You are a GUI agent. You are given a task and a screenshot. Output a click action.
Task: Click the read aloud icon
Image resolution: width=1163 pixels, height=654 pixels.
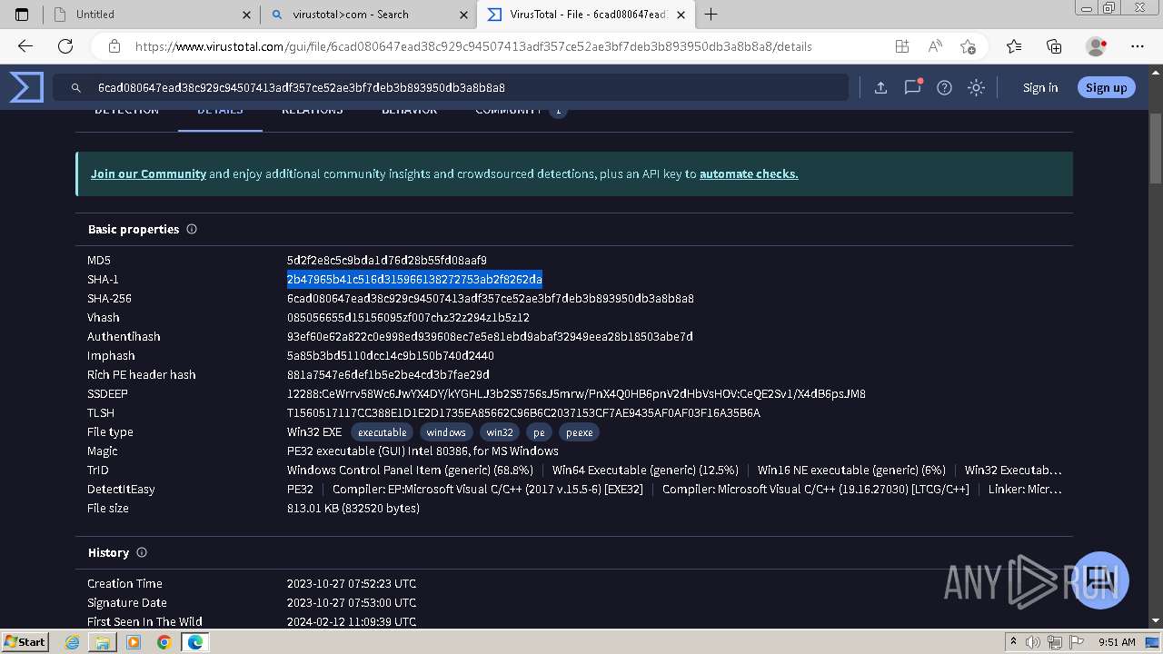[x=935, y=46]
